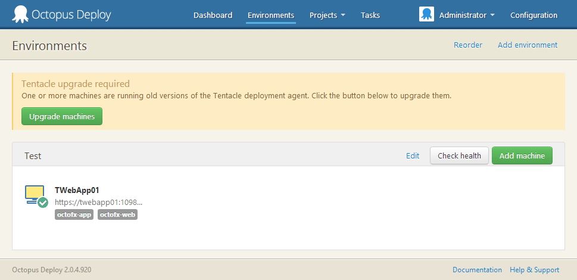This screenshot has width=577, height=280.
Task: Open the Administrator user dropdown
Action: pyautogui.click(x=467, y=15)
